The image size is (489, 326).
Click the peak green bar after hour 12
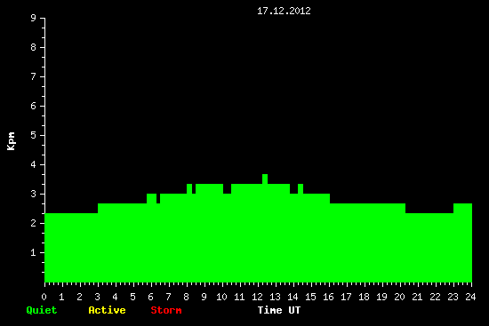point(265,179)
